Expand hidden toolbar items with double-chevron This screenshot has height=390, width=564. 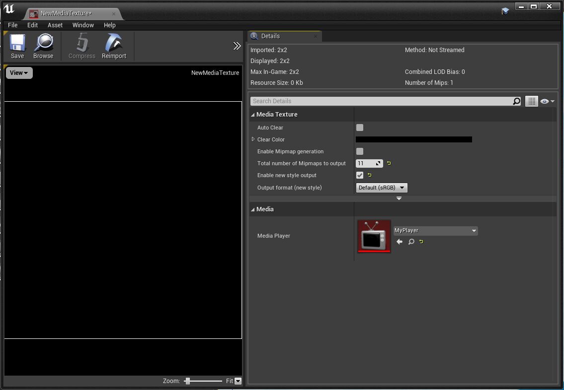tap(237, 46)
